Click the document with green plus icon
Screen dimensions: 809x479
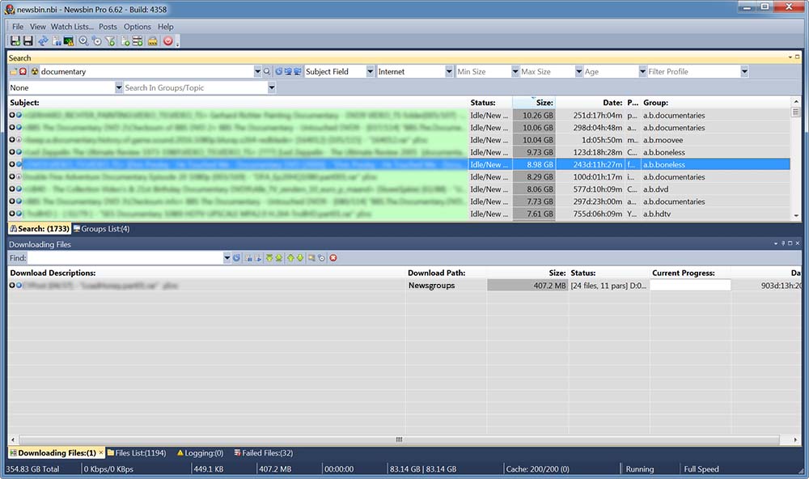coord(125,40)
